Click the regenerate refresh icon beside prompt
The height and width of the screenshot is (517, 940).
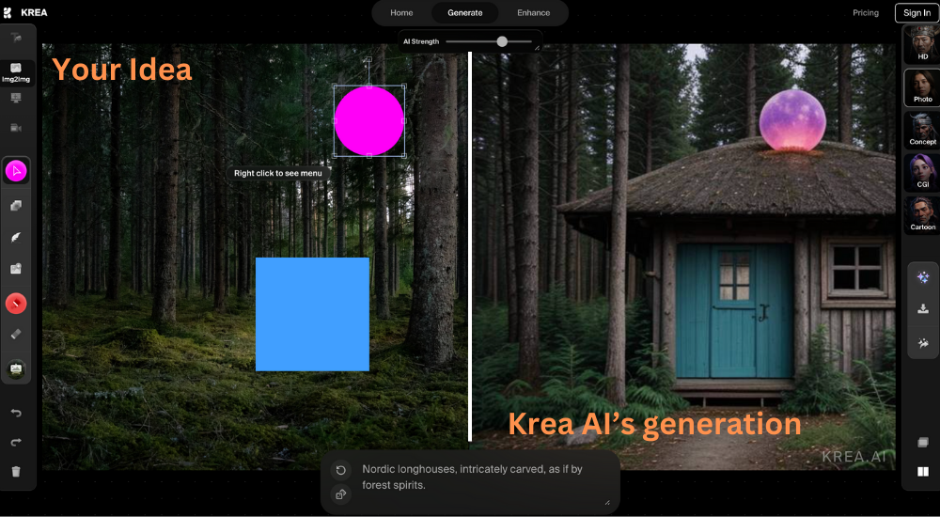pyautogui.click(x=340, y=470)
